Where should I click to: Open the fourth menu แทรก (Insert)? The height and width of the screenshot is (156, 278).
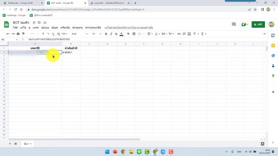(36, 28)
